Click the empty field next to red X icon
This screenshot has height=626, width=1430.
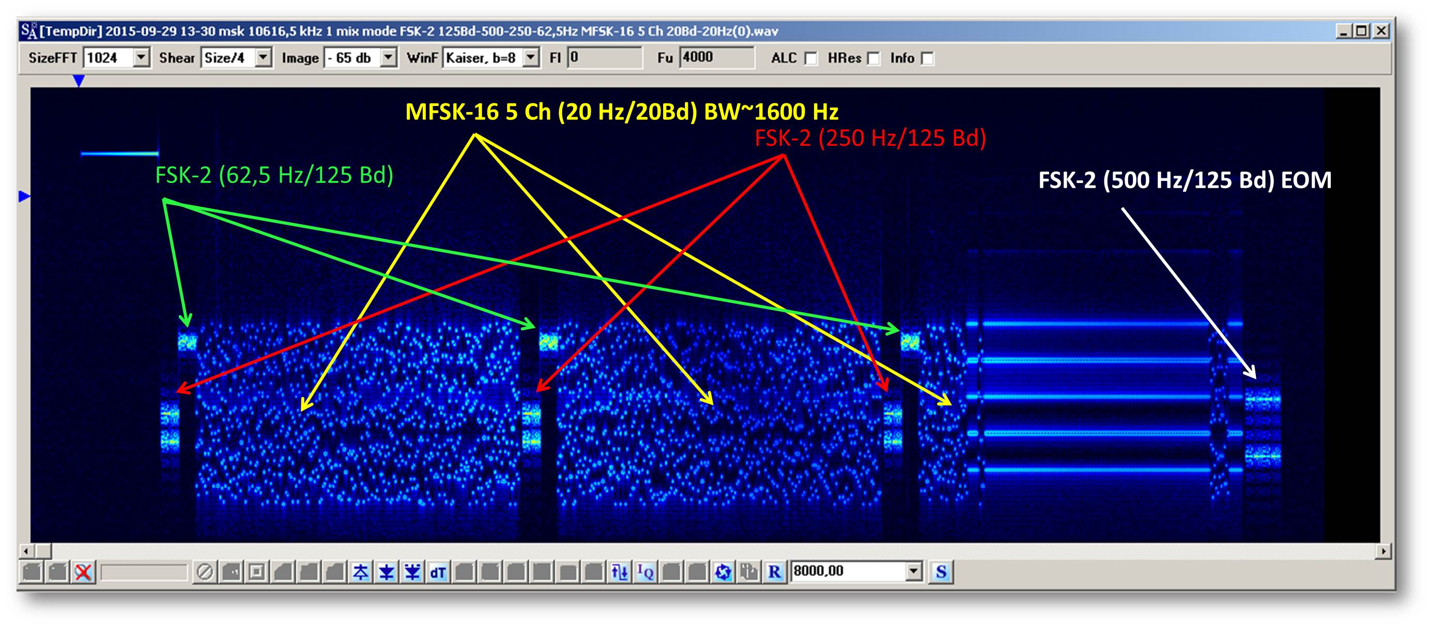(x=144, y=572)
